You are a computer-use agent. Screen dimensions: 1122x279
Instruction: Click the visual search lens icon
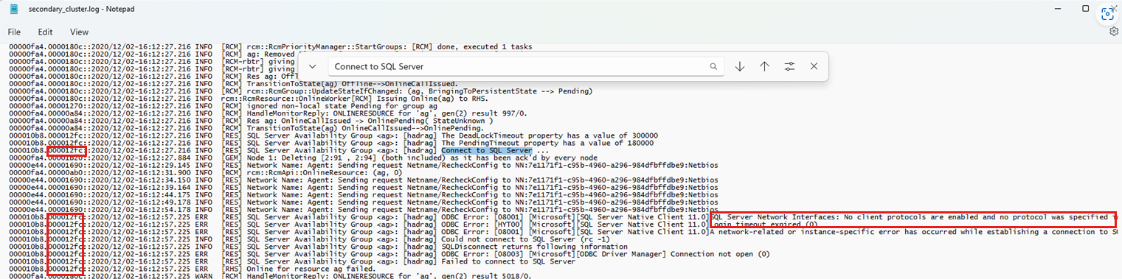[1107, 13]
